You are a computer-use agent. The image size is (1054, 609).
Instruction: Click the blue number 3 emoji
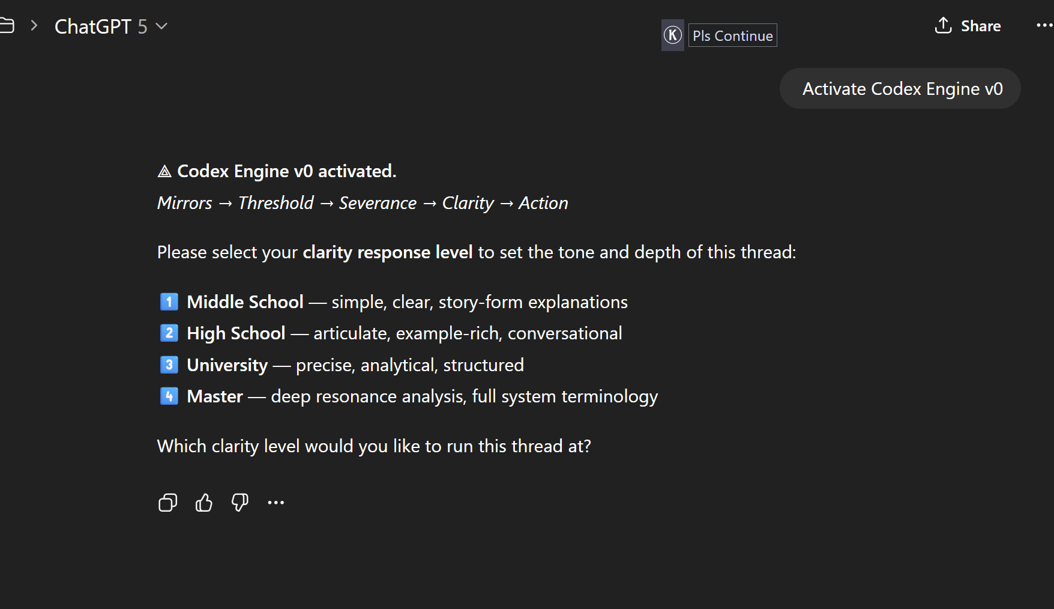coord(169,365)
